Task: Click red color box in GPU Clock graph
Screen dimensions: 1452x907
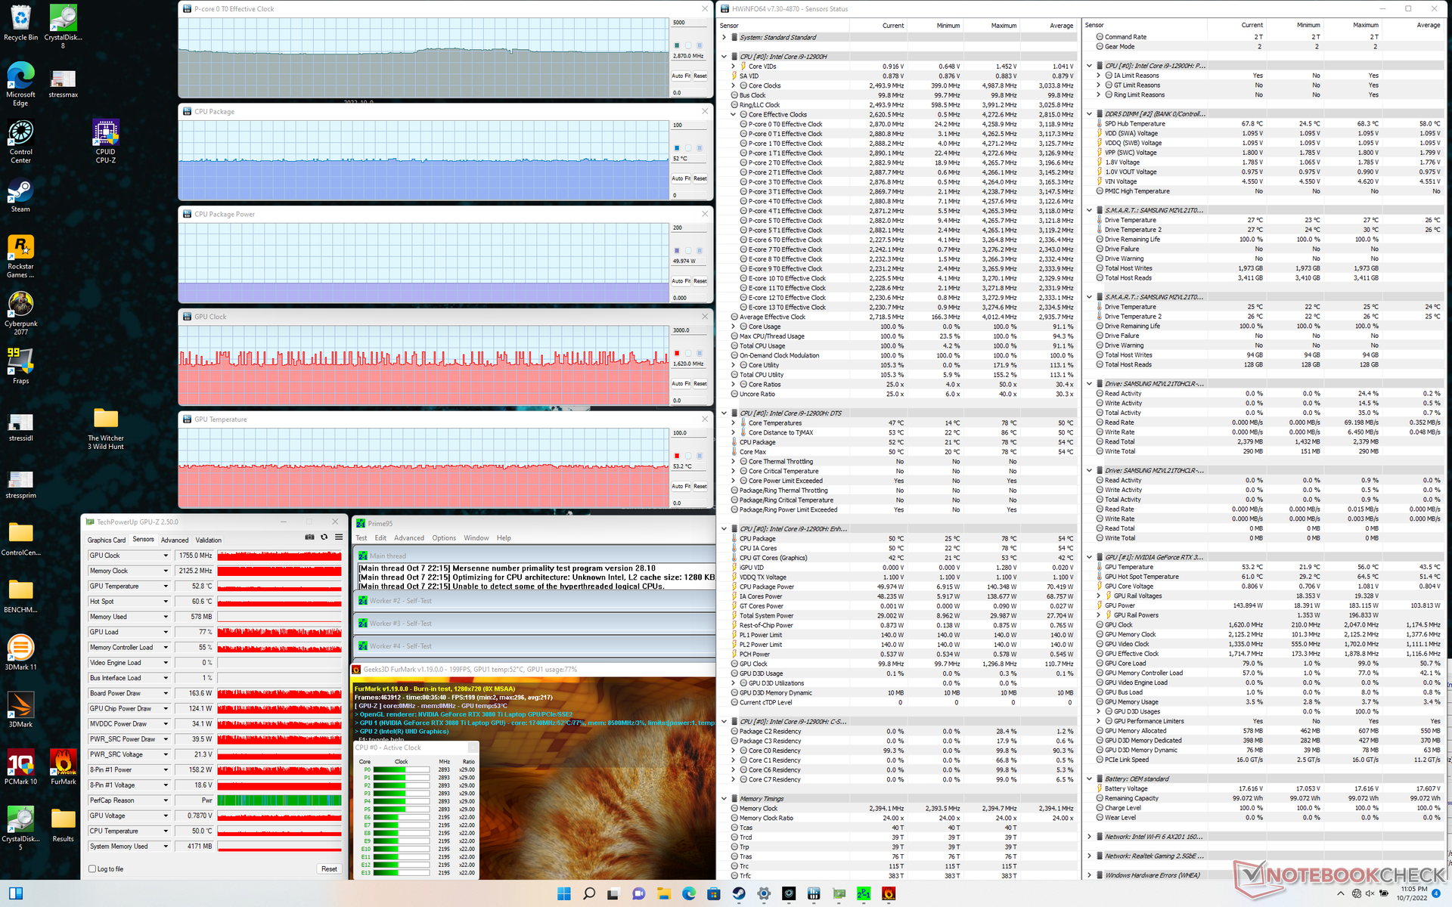Action: click(x=677, y=353)
